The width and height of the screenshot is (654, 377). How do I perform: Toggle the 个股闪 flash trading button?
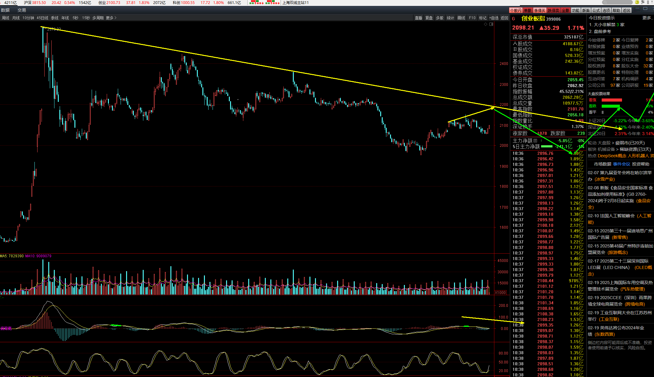pyautogui.click(x=516, y=10)
